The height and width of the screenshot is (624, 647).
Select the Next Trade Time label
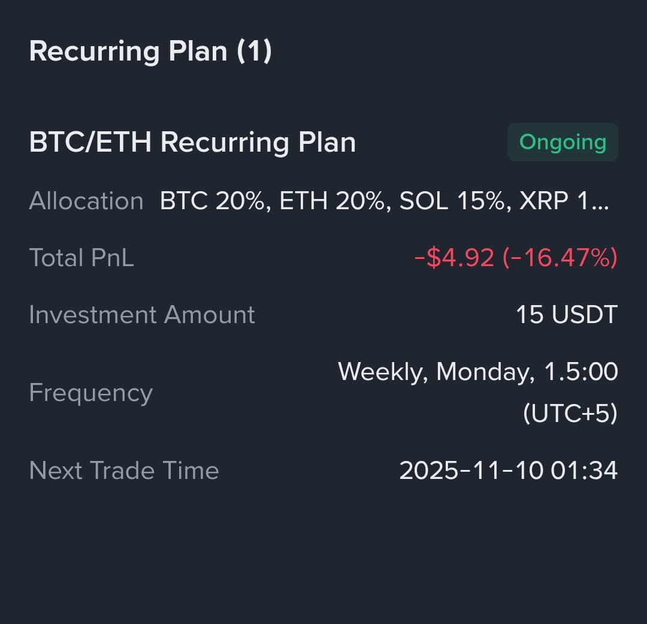tap(124, 471)
